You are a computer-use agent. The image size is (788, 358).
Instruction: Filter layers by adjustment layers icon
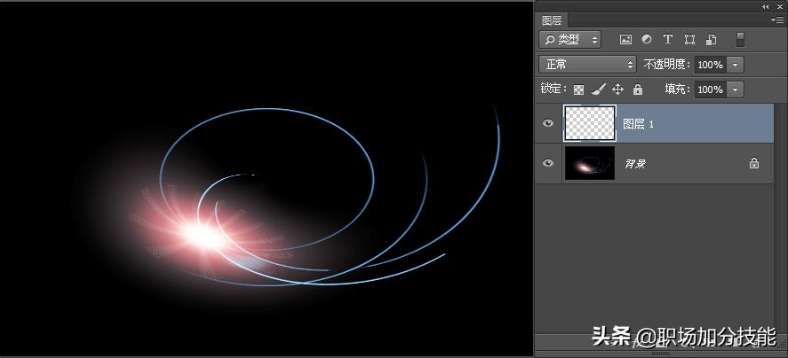click(x=647, y=39)
